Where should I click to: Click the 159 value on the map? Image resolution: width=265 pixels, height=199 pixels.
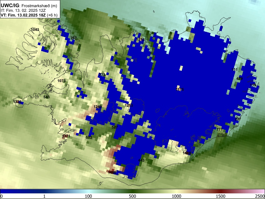[253, 85]
